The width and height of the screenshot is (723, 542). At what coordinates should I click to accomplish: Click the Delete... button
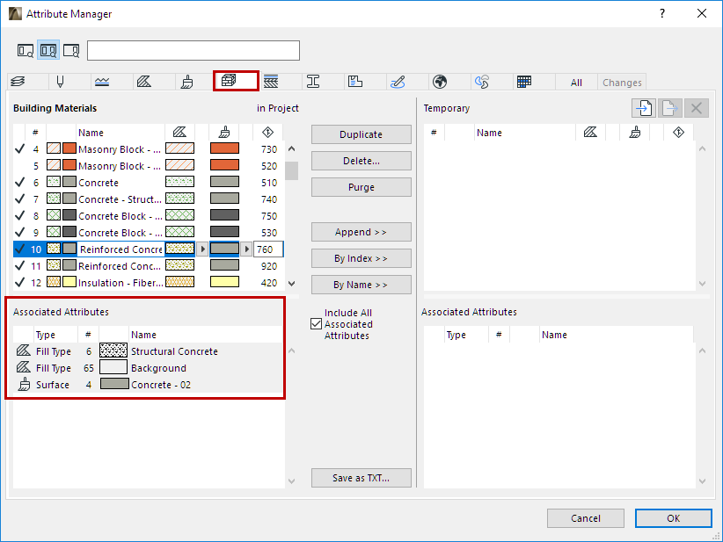[x=361, y=161]
